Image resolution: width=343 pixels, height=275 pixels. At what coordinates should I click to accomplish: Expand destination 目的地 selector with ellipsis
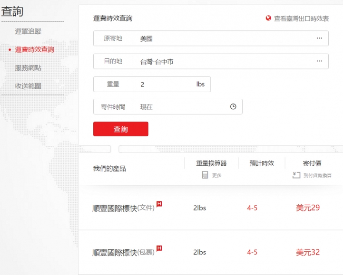pos(319,61)
